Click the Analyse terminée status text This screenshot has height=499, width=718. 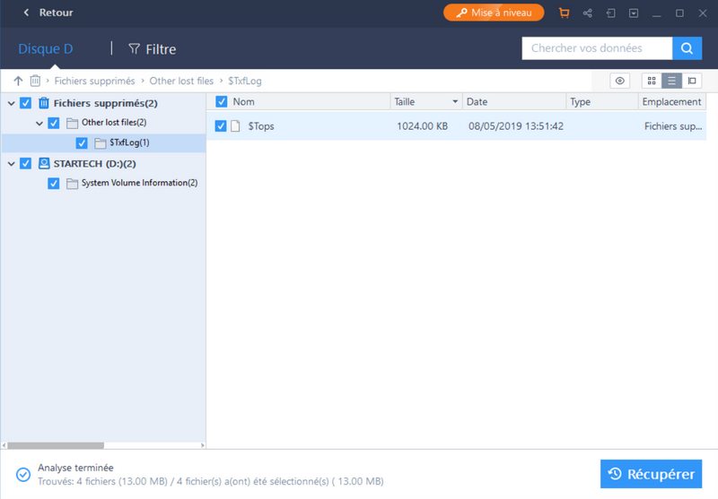(75, 468)
